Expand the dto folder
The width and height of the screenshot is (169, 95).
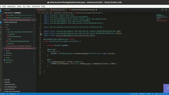pos(10,39)
